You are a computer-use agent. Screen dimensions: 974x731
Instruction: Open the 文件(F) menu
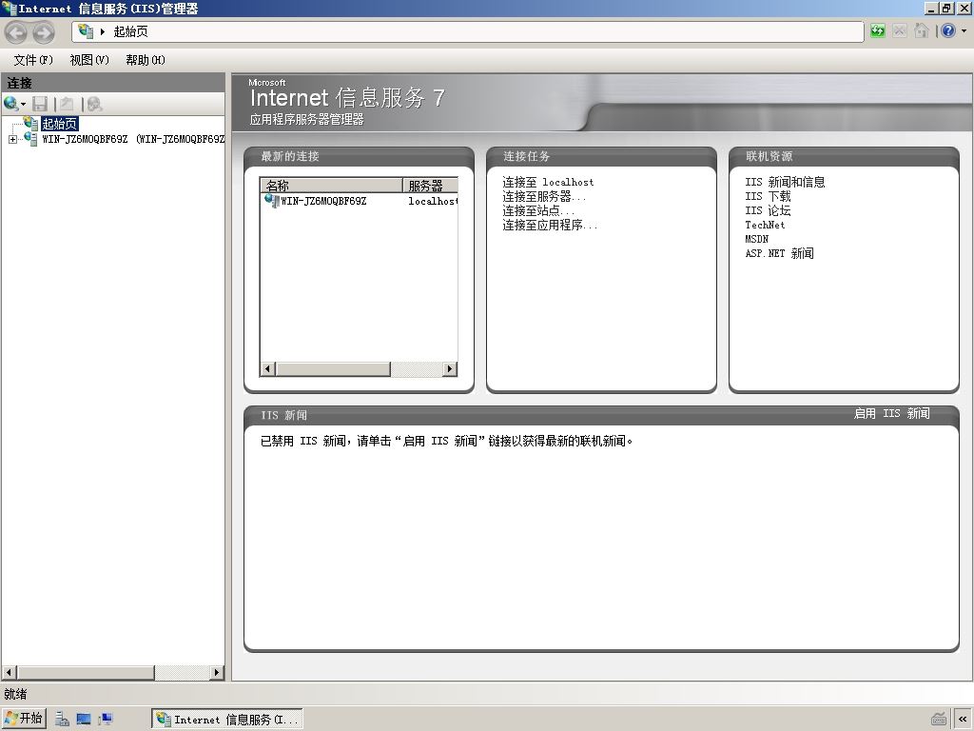point(33,60)
